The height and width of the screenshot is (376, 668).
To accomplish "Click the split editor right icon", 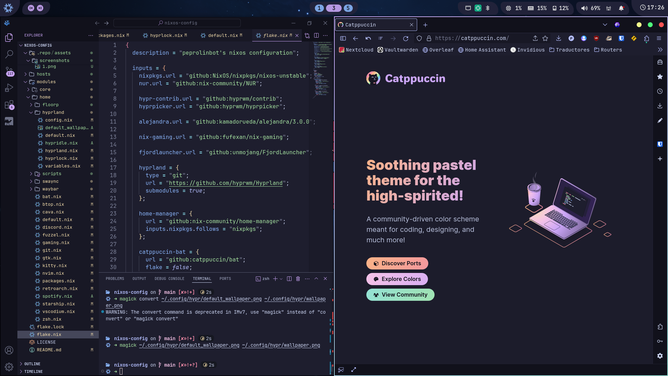I will [x=316, y=36].
